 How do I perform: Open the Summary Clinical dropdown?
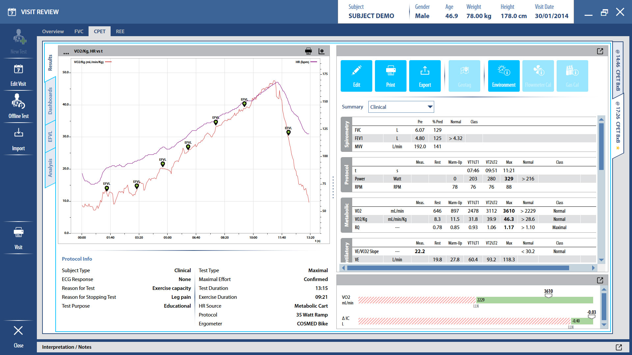coord(401,107)
